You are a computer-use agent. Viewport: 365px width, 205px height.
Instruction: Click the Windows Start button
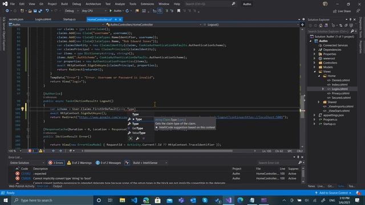(x=6, y=200)
